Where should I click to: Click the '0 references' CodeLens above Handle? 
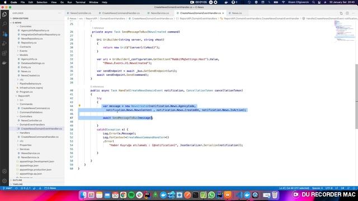(97, 87)
